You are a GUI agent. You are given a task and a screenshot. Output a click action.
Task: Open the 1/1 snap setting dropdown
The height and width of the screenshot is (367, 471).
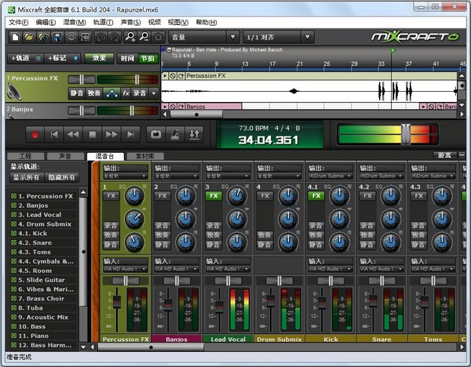[279, 37]
